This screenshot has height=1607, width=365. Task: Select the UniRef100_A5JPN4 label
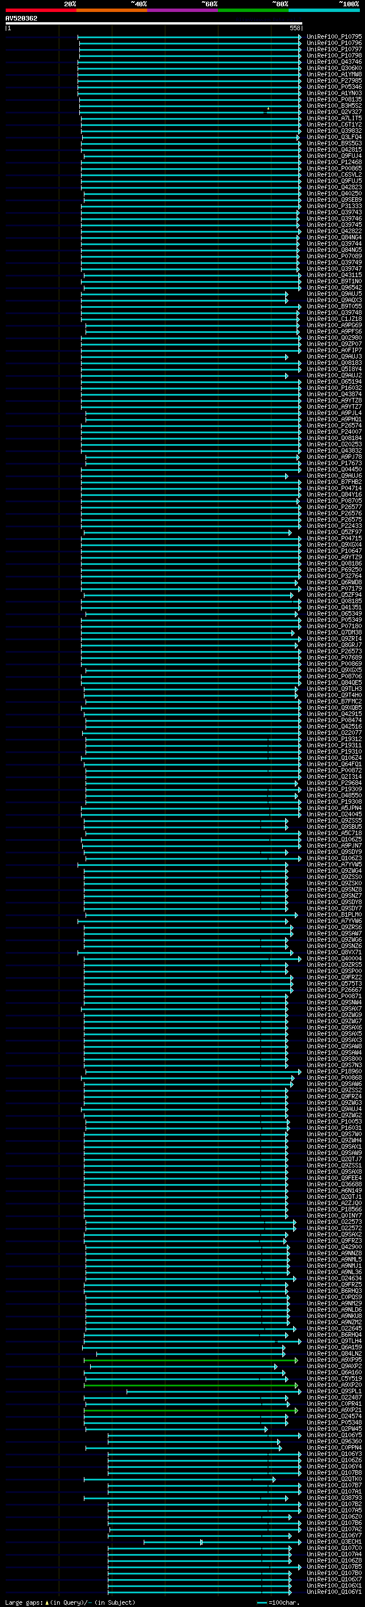(x=334, y=808)
